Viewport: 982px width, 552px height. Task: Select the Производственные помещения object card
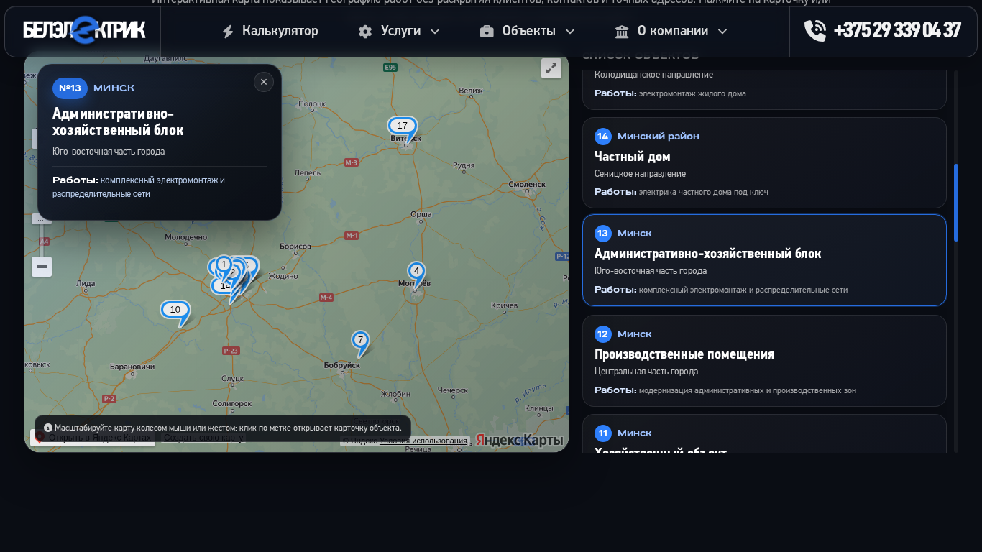click(764, 361)
